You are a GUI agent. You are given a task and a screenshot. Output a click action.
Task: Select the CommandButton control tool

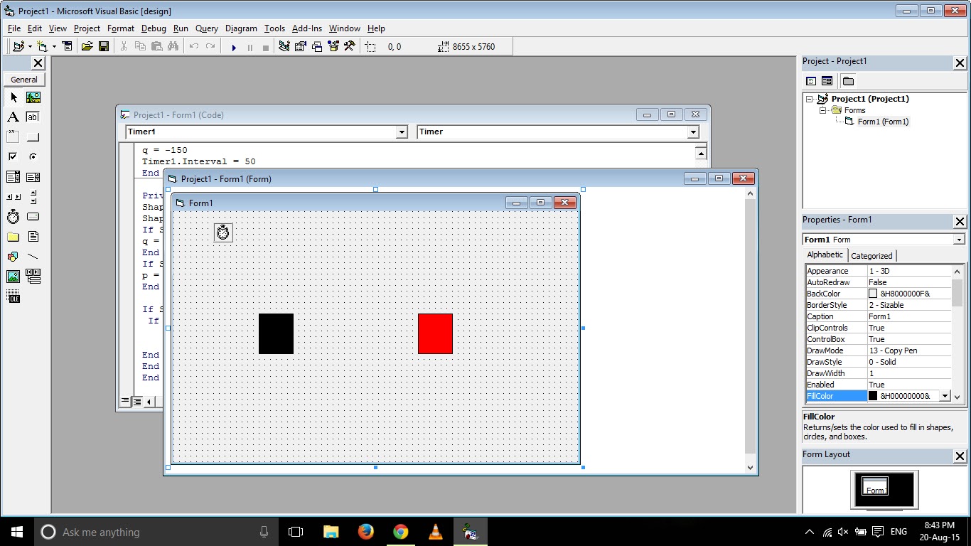click(x=33, y=136)
